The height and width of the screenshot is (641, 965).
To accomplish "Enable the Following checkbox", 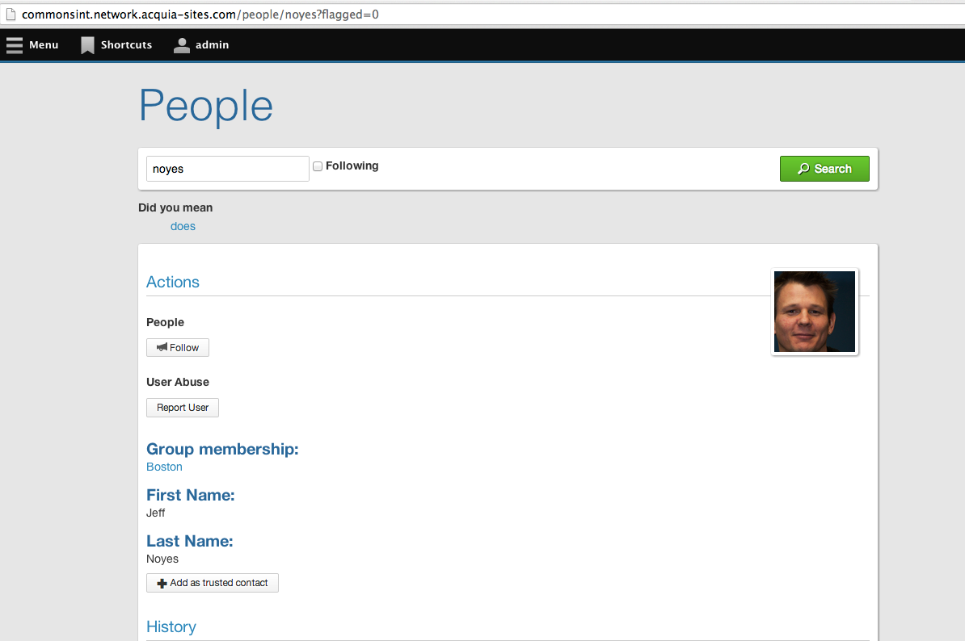I will point(317,165).
